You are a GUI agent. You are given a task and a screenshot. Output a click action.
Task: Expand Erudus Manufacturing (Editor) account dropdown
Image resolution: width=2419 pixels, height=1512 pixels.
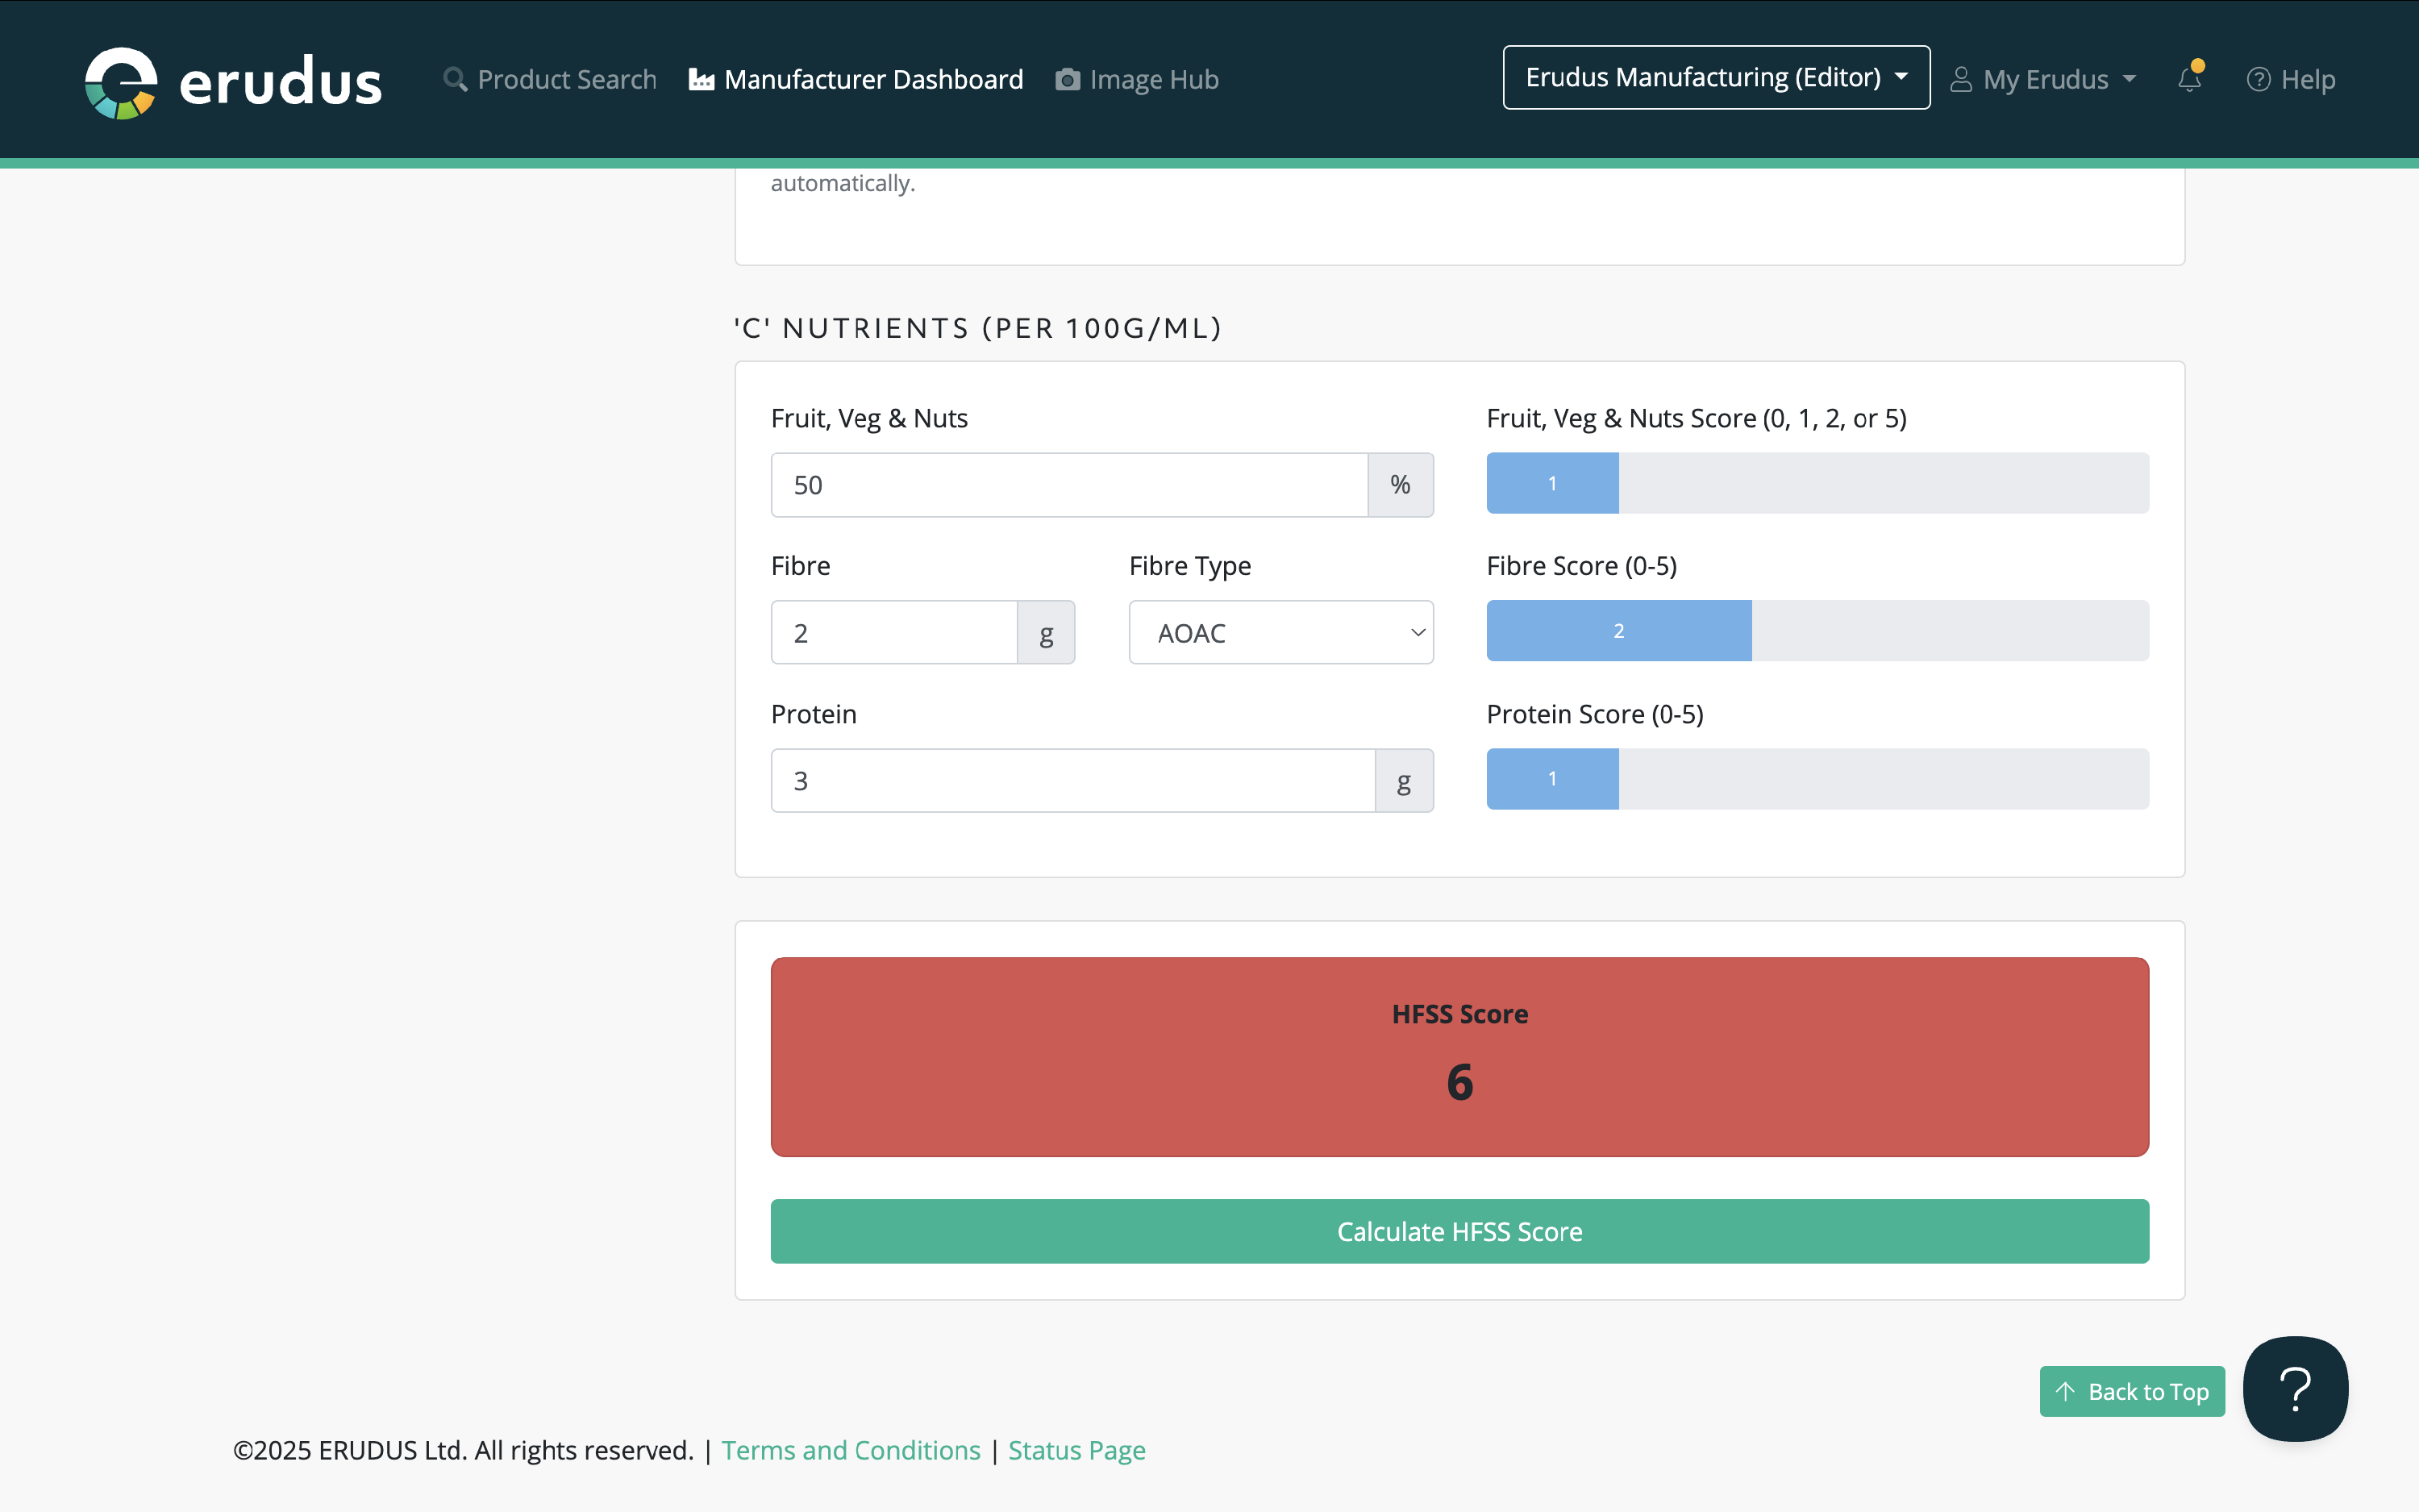pyautogui.click(x=1715, y=77)
